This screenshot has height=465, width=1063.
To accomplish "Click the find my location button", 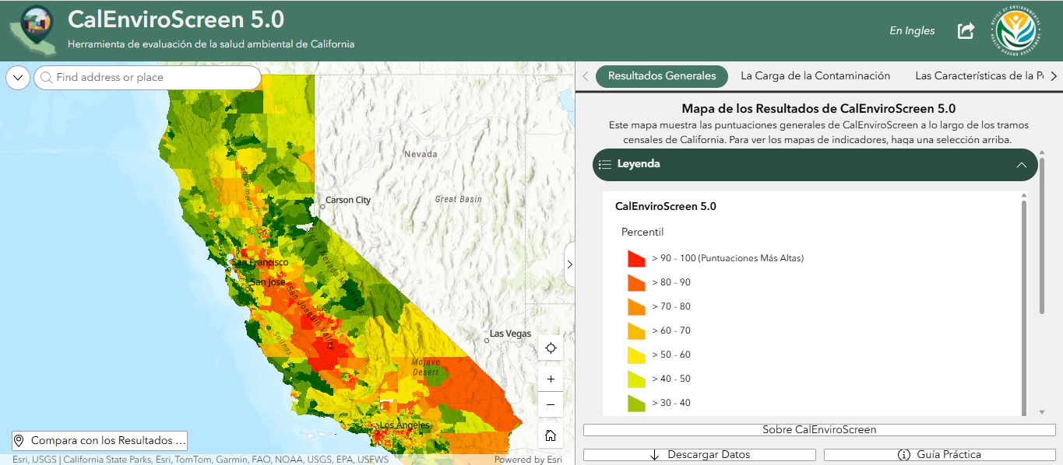I will tap(551, 348).
